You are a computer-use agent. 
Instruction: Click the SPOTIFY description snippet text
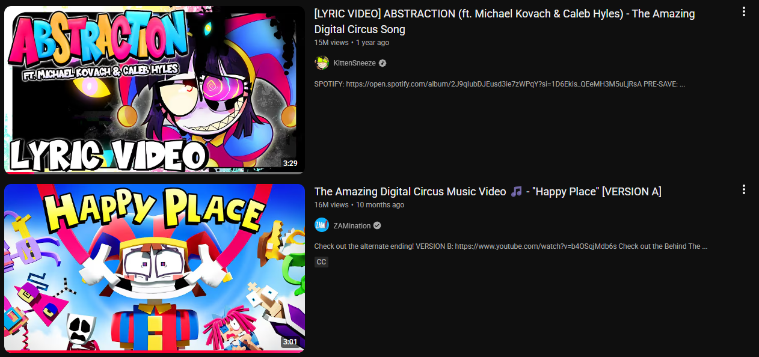[x=500, y=84]
